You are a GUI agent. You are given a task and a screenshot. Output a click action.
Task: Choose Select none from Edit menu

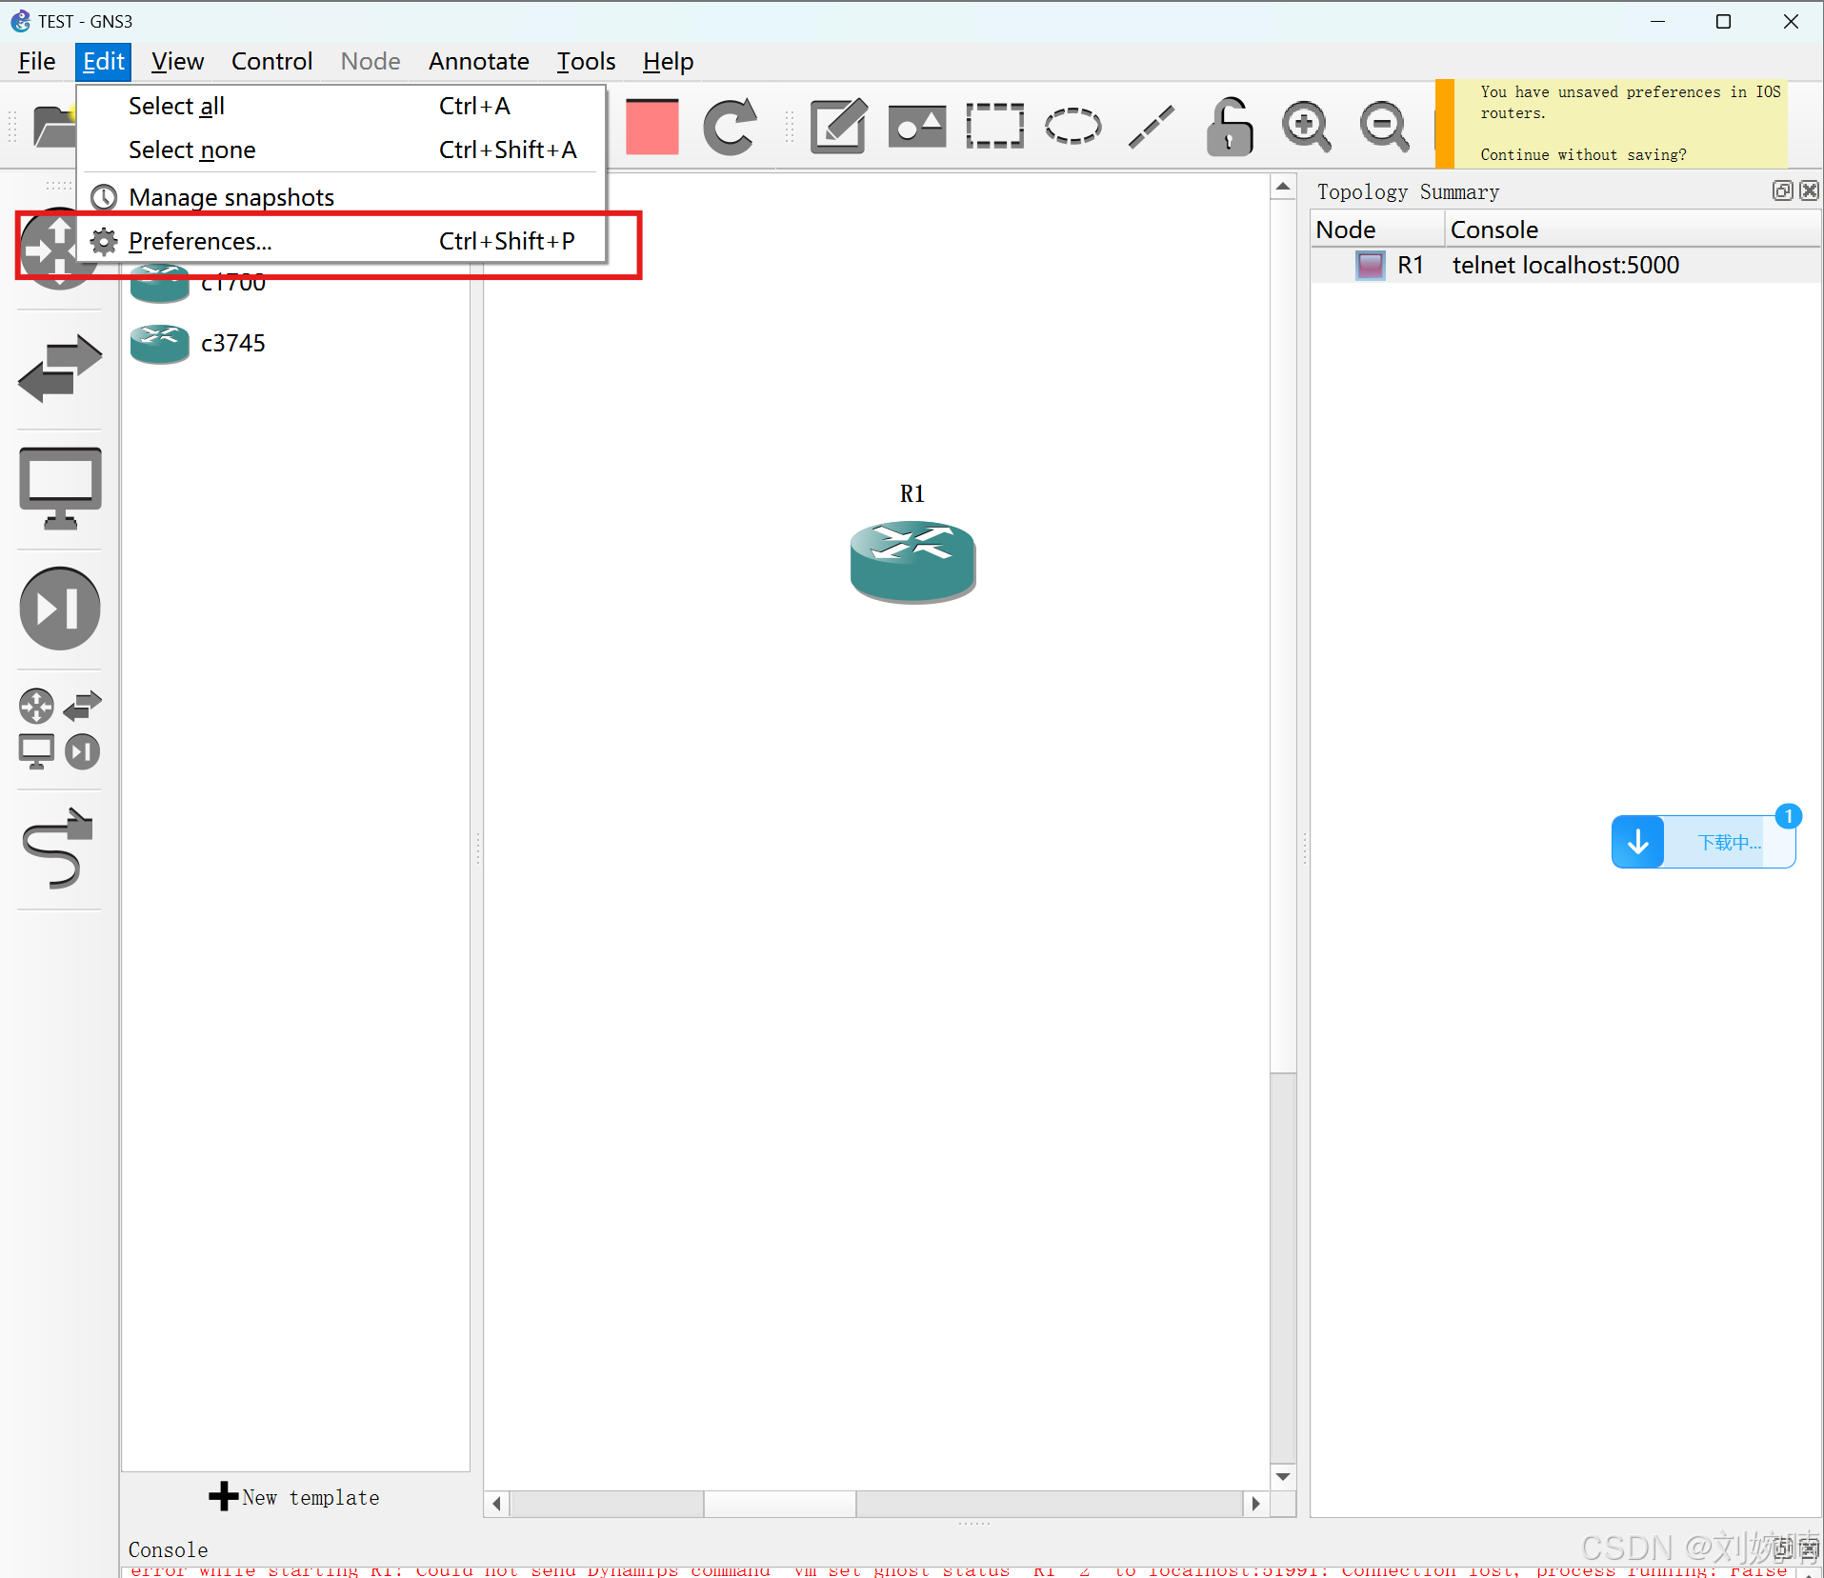click(341, 150)
